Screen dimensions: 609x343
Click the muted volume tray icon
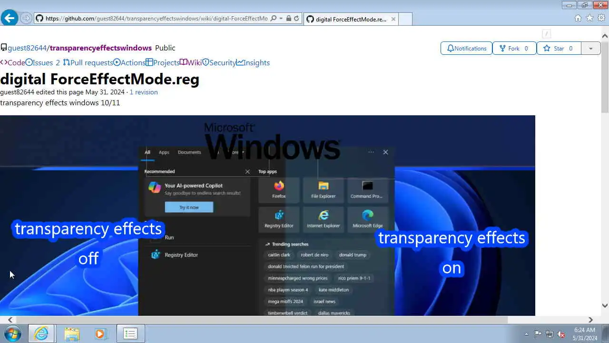561,334
